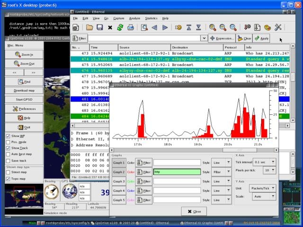Screen dimensions: 303x227
Task: Open the Analyze menu
Action: pyautogui.click(x=134, y=18)
